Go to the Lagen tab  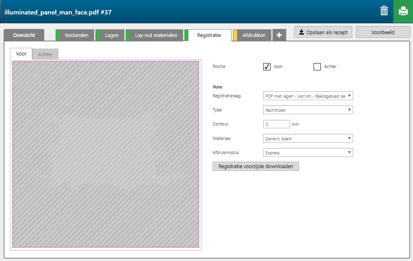coord(112,35)
